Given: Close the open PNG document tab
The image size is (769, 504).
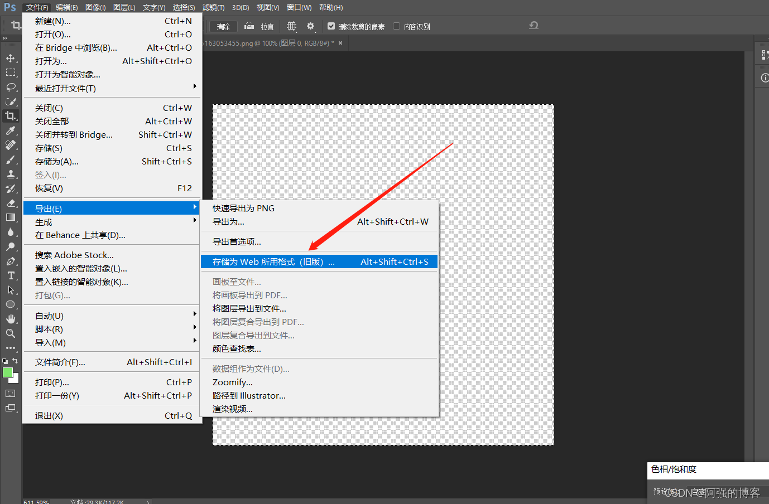Looking at the screenshot, I should point(340,43).
